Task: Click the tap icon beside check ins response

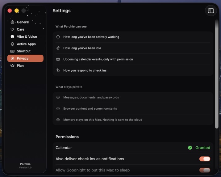Action: click(58, 70)
